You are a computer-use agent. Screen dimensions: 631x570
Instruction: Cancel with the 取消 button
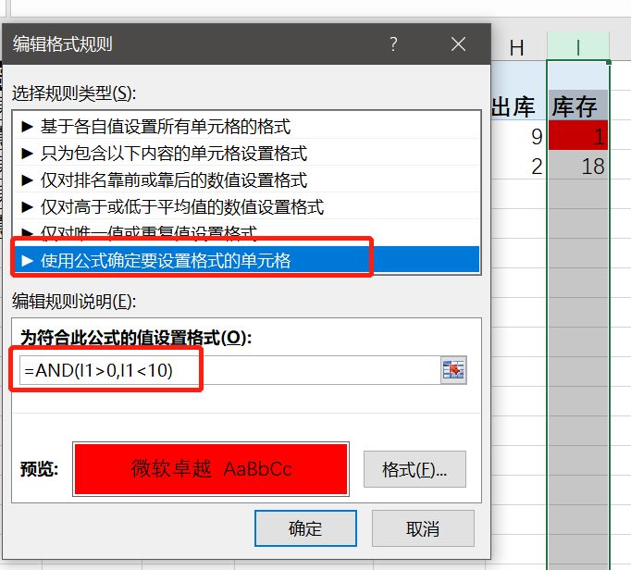(423, 528)
